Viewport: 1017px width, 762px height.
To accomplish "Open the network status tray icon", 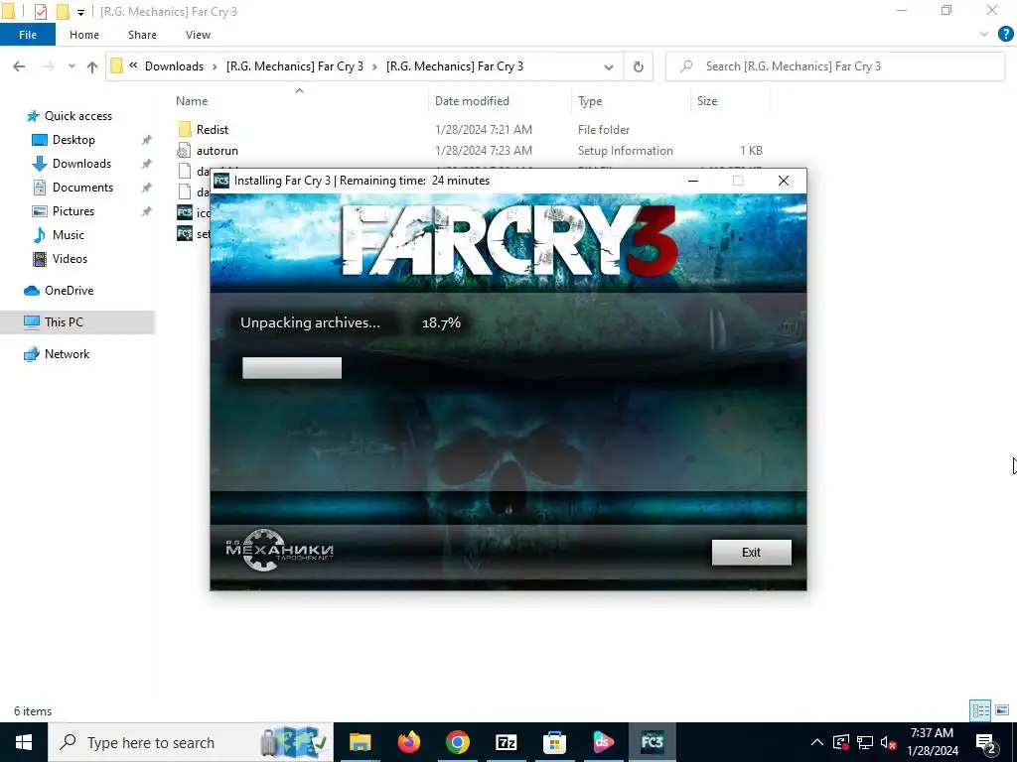I will 865,742.
